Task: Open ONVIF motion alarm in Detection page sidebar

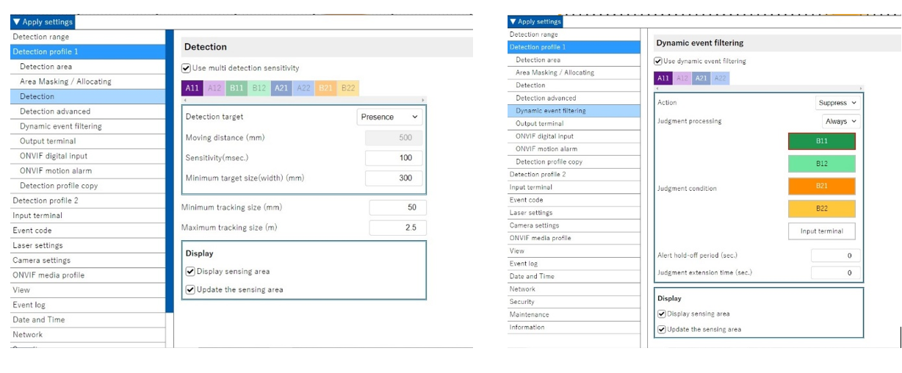Action: tap(88, 171)
